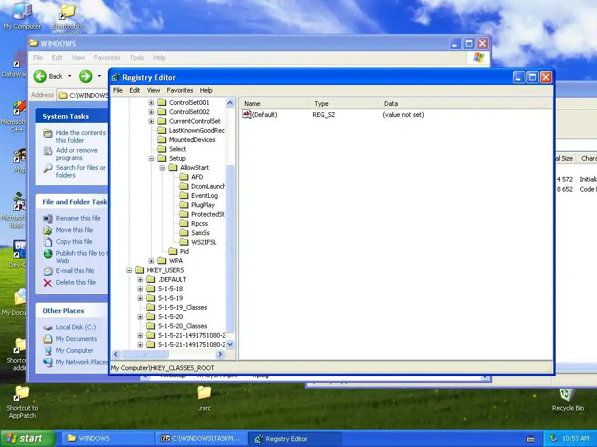Screen dimensions: 597x447
Task: Collapse the AllowStart key
Action: tap(162, 168)
